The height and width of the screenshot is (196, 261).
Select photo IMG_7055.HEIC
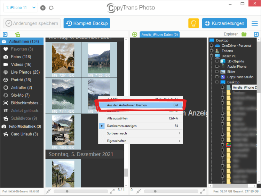(63, 132)
